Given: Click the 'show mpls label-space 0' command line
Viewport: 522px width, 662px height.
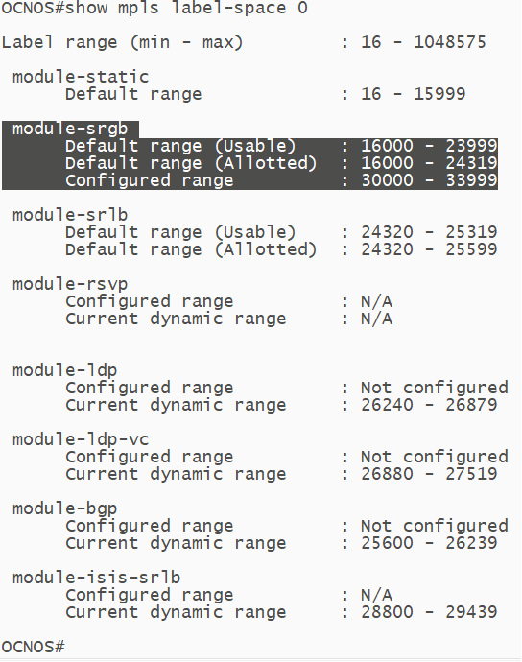Looking at the screenshot, I should point(154,9).
